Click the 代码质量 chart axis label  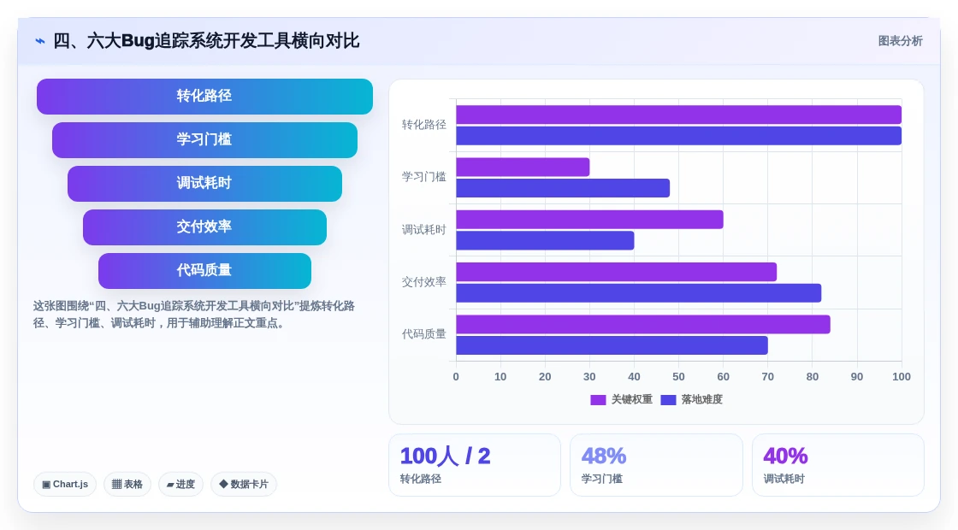point(423,334)
